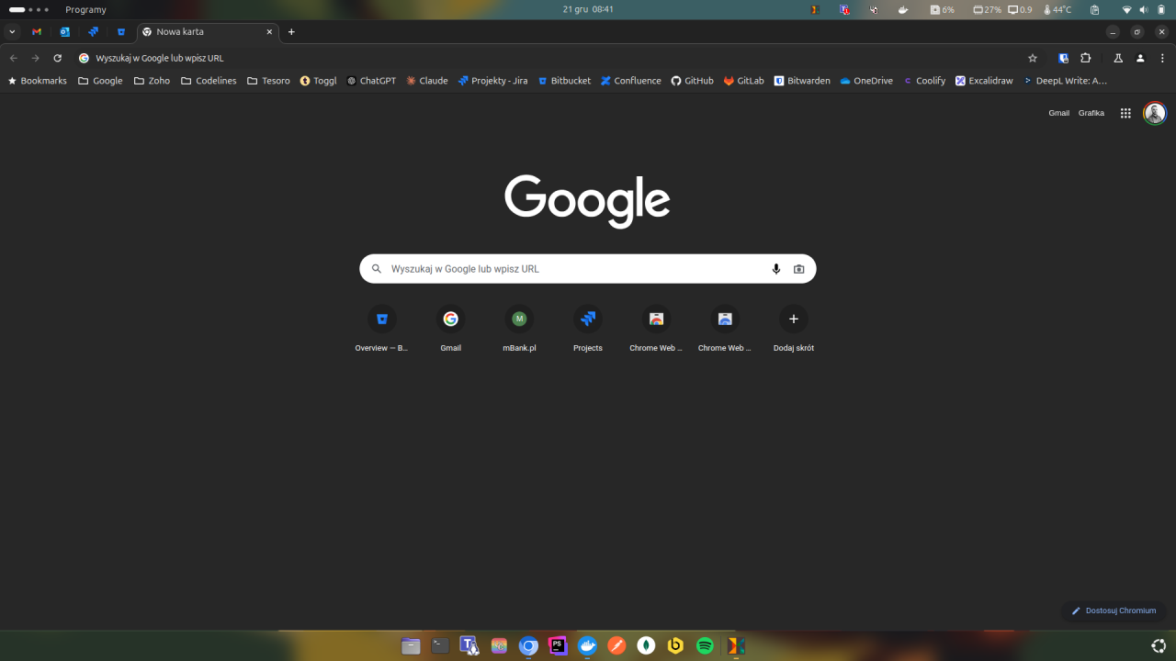1176x661 pixels.
Task: Open the mBank.pl shortcut
Action: 519,319
